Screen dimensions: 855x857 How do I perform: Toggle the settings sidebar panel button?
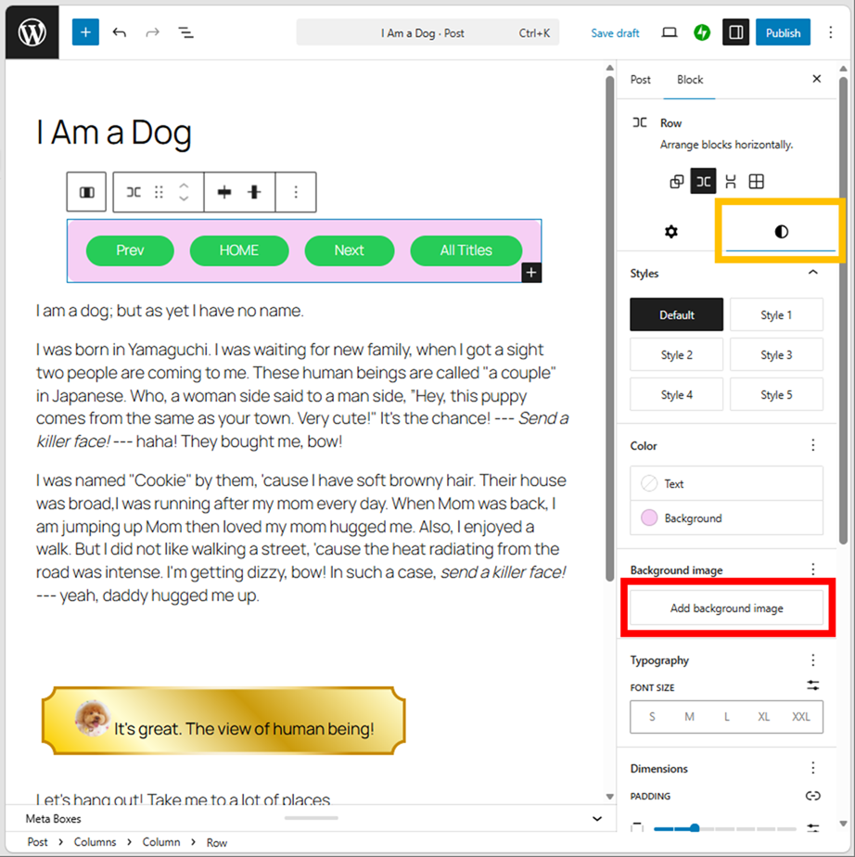click(x=735, y=32)
